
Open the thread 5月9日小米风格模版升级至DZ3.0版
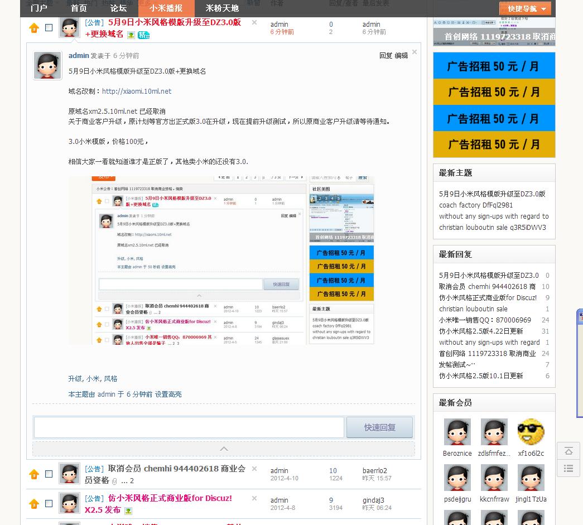tap(175, 22)
